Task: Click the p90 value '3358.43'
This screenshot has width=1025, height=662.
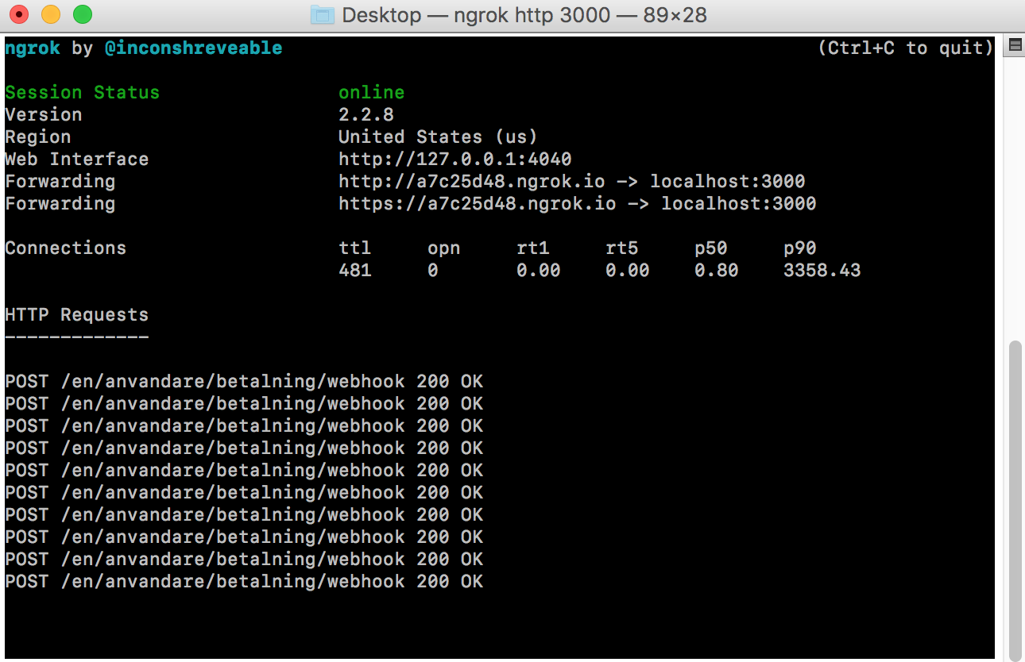Action: coord(822,271)
